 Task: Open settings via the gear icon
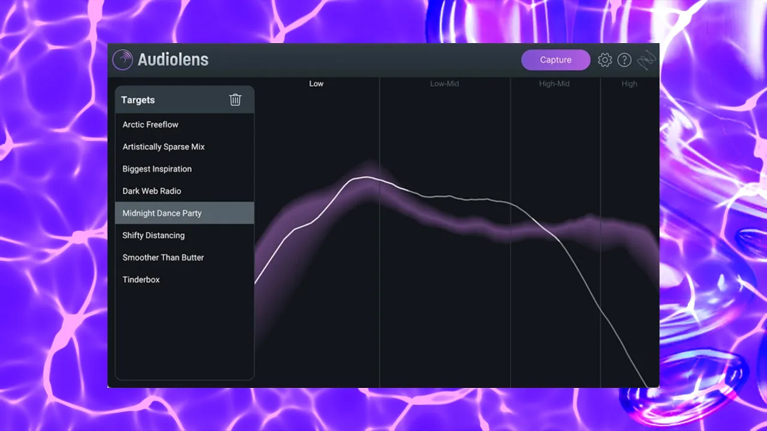[605, 60]
